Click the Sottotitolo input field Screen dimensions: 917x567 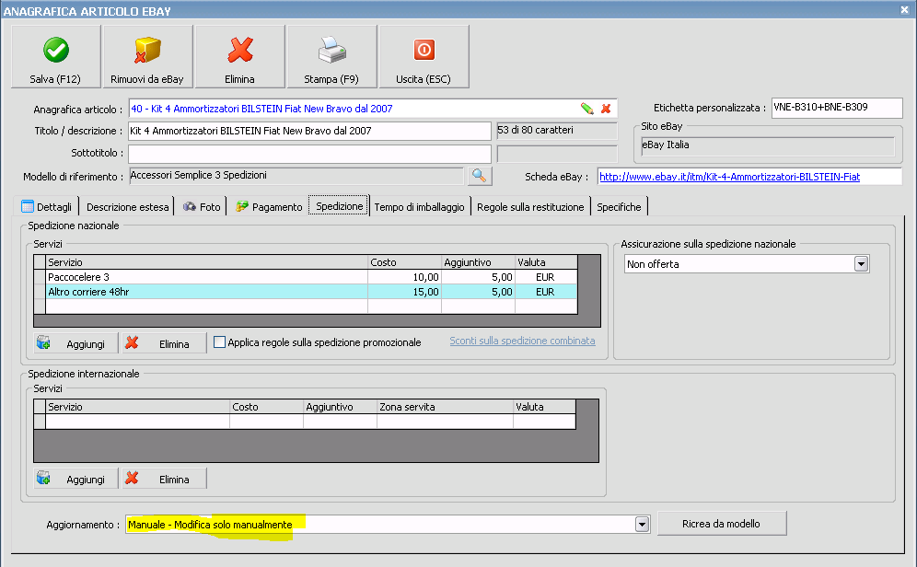coord(309,153)
